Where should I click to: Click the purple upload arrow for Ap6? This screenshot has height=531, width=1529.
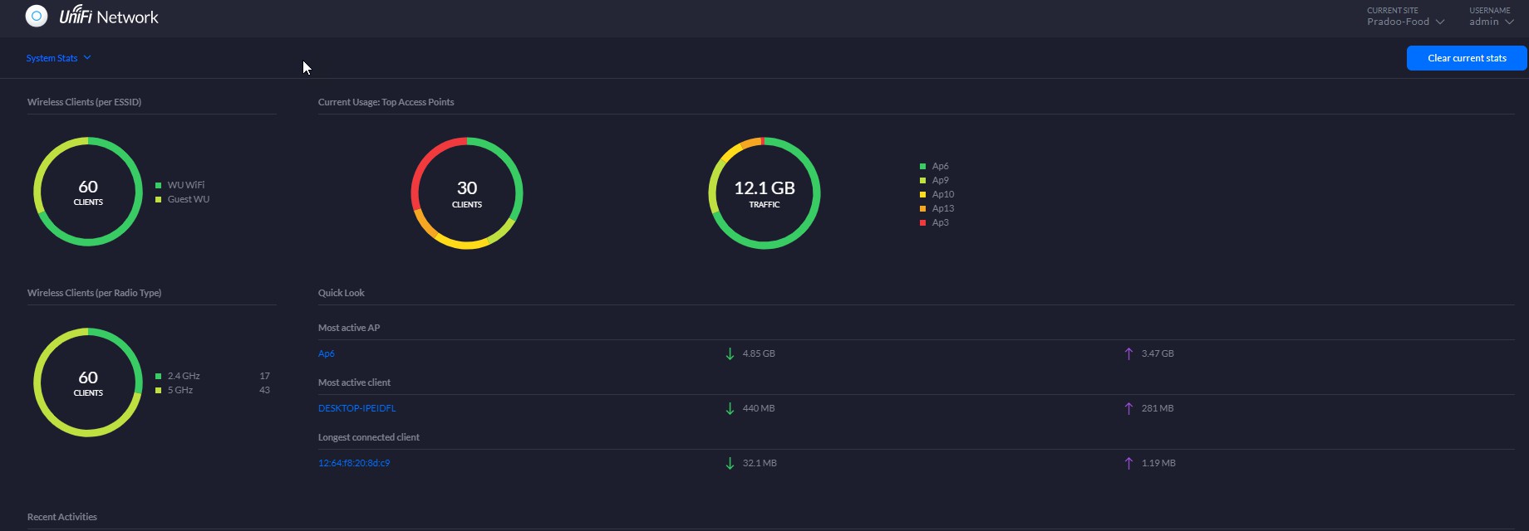coord(1128,353)
